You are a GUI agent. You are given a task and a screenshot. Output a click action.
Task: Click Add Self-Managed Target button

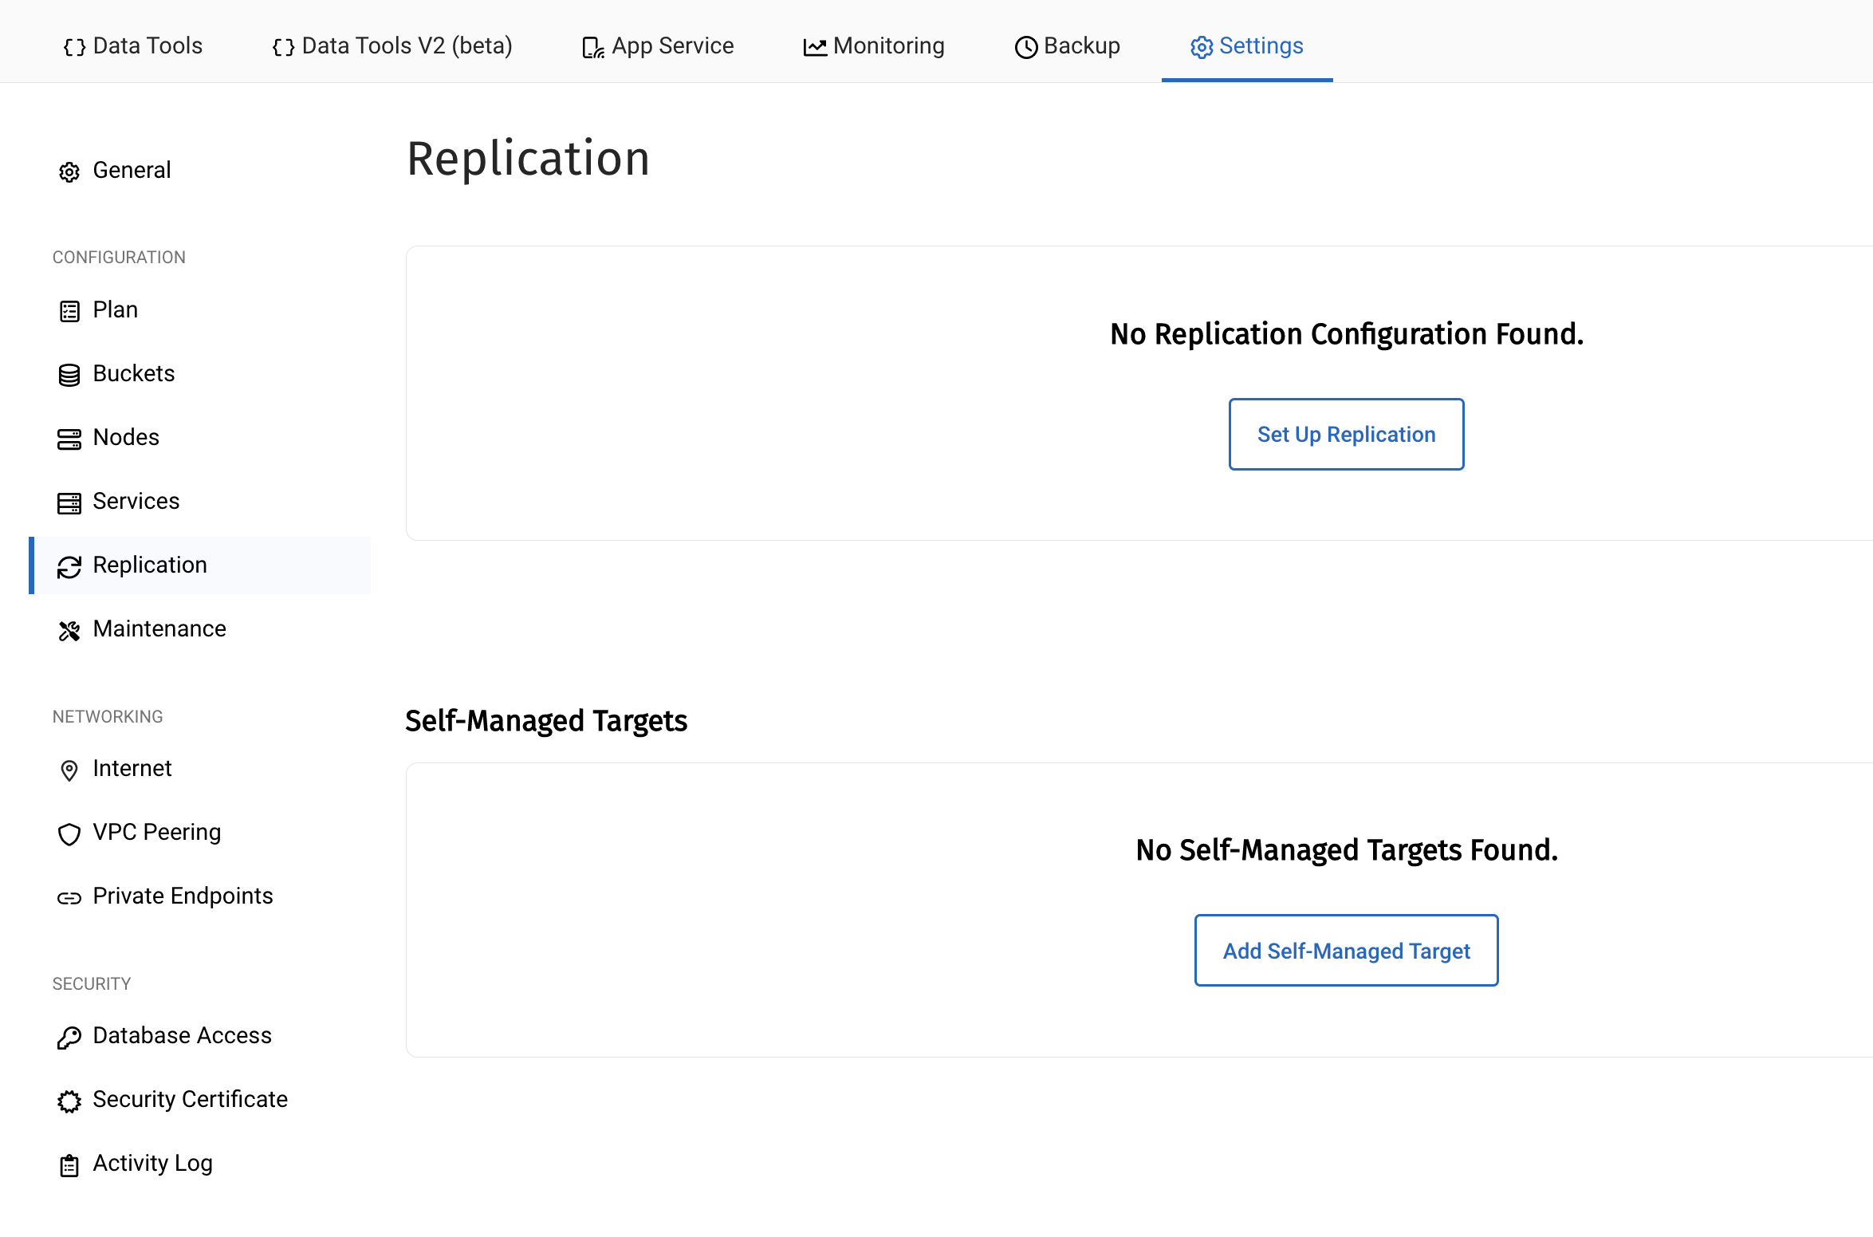(1346, 950)
